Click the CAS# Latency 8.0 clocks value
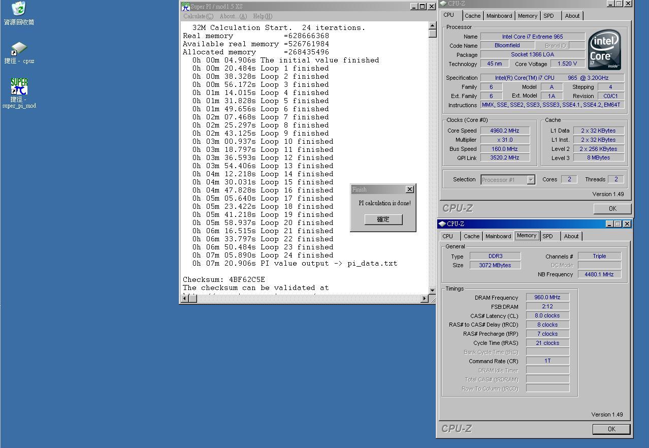 coord(547,316)
